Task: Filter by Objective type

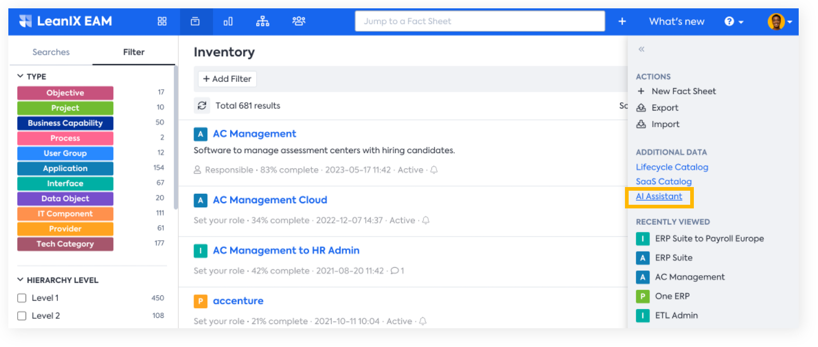Action: coord(65,93)
